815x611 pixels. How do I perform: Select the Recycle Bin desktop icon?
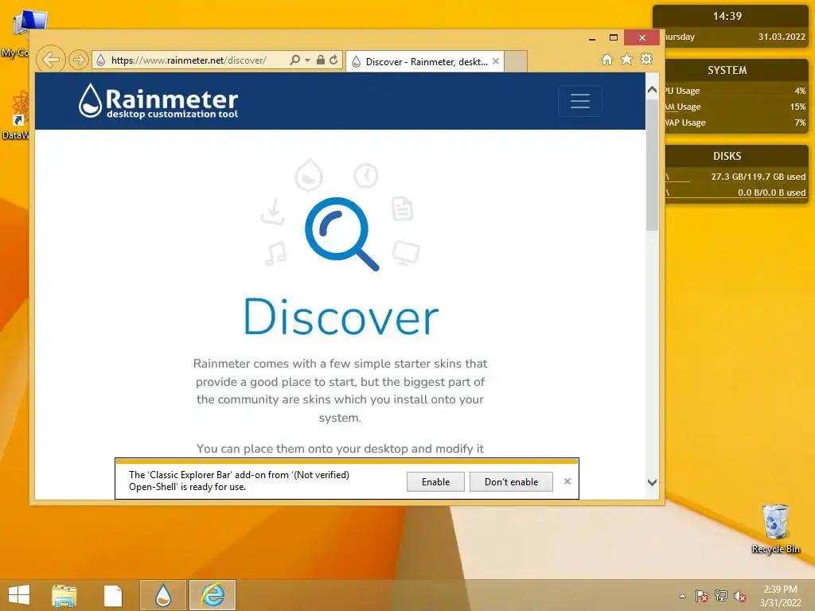pyautogui.click(x=775, y=529)
